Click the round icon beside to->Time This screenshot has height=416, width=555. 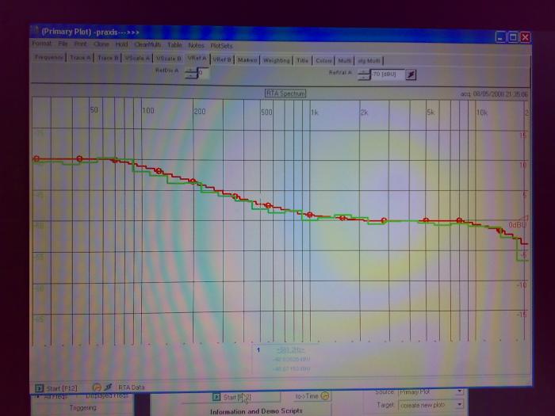(x=325, y=396)
